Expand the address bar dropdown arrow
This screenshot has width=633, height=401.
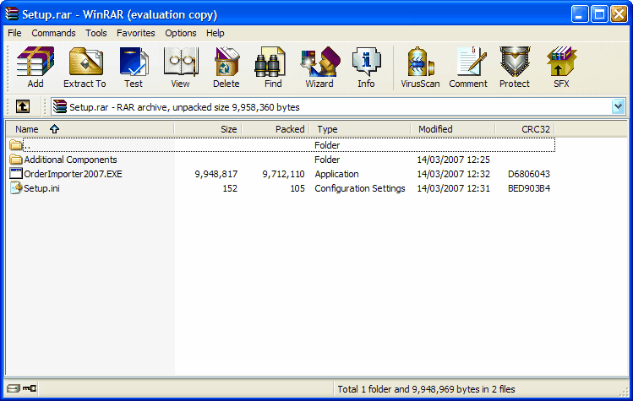[618, 107]
